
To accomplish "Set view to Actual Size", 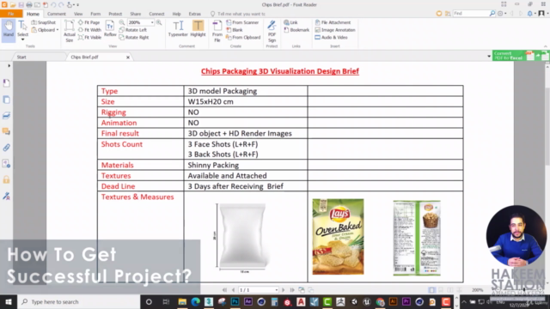I will point(70,31).
